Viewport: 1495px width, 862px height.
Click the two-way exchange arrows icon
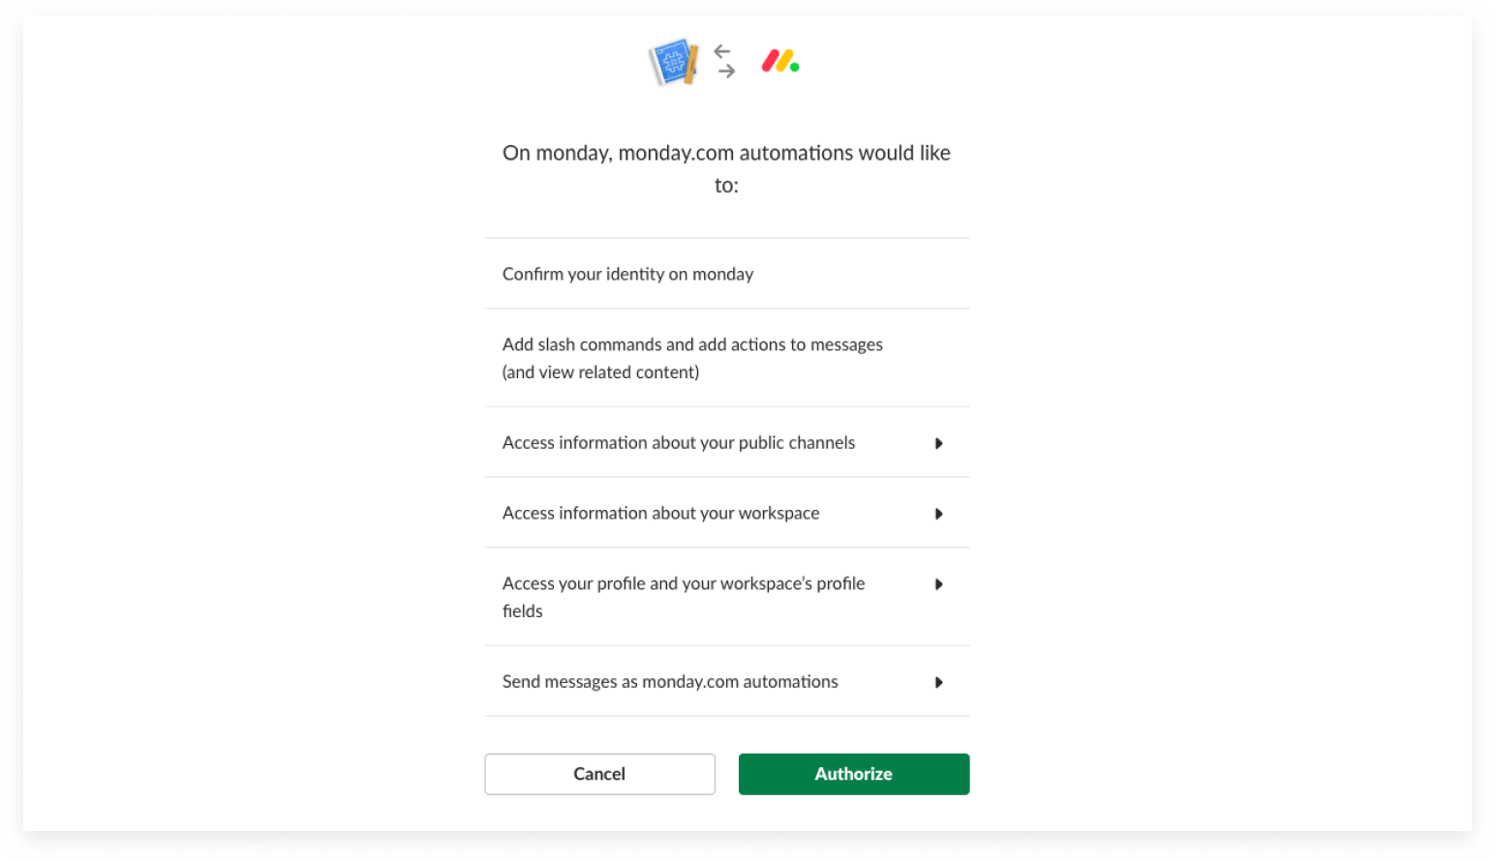[x=724, y=61]
